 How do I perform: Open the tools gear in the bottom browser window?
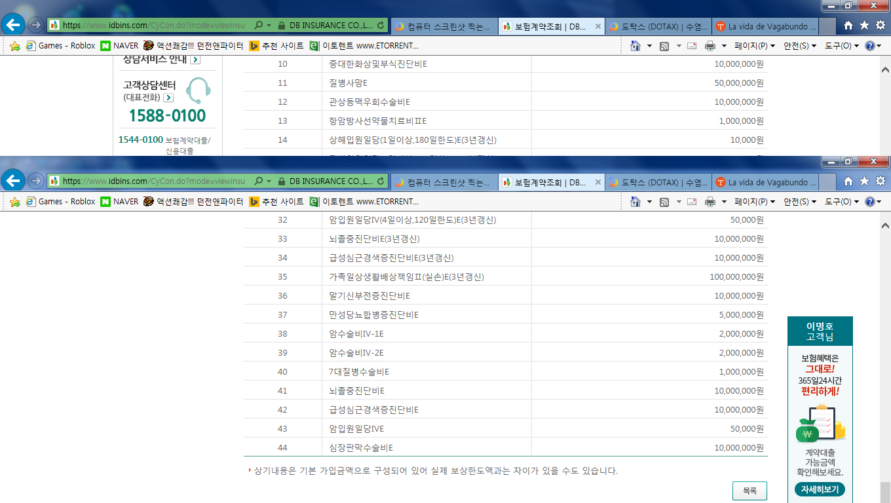(x=880, y=181)
